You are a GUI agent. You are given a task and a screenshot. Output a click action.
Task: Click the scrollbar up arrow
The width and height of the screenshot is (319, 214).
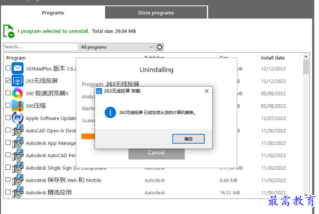pyautogui.click(x=306, y=57)
